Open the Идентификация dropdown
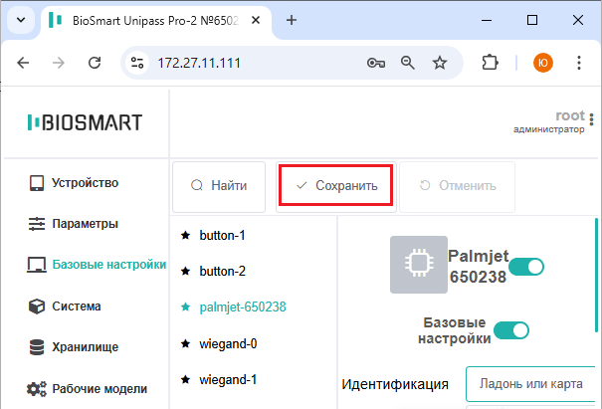Viewport: 602px width, 409px height. pyautogui.click(x=531, y=384)
